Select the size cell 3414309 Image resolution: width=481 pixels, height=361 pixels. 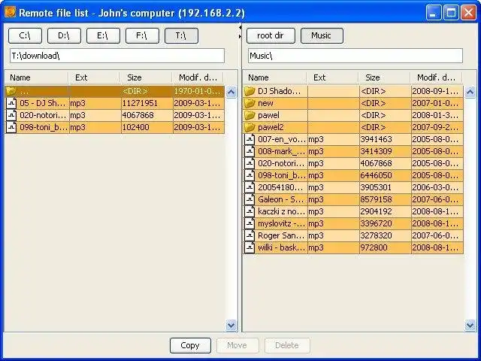click(x=385, y=151)
